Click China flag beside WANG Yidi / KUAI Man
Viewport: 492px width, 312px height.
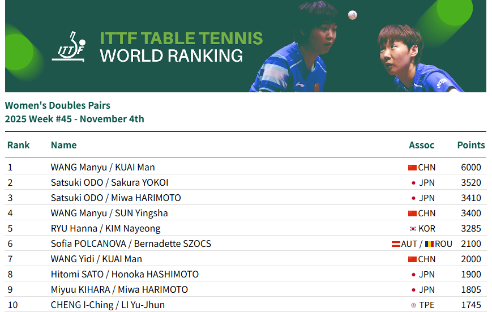[412, 259]
